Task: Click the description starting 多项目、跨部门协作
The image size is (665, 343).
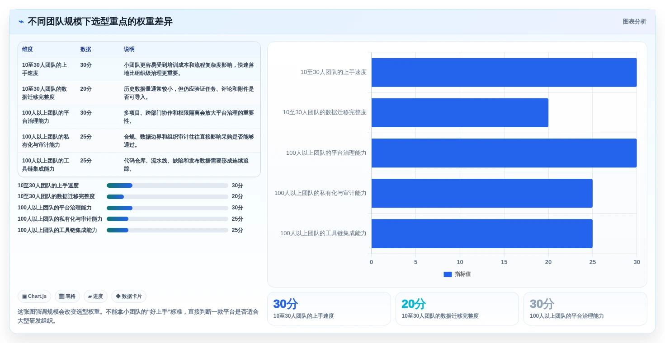Action: tap(189, 117)
